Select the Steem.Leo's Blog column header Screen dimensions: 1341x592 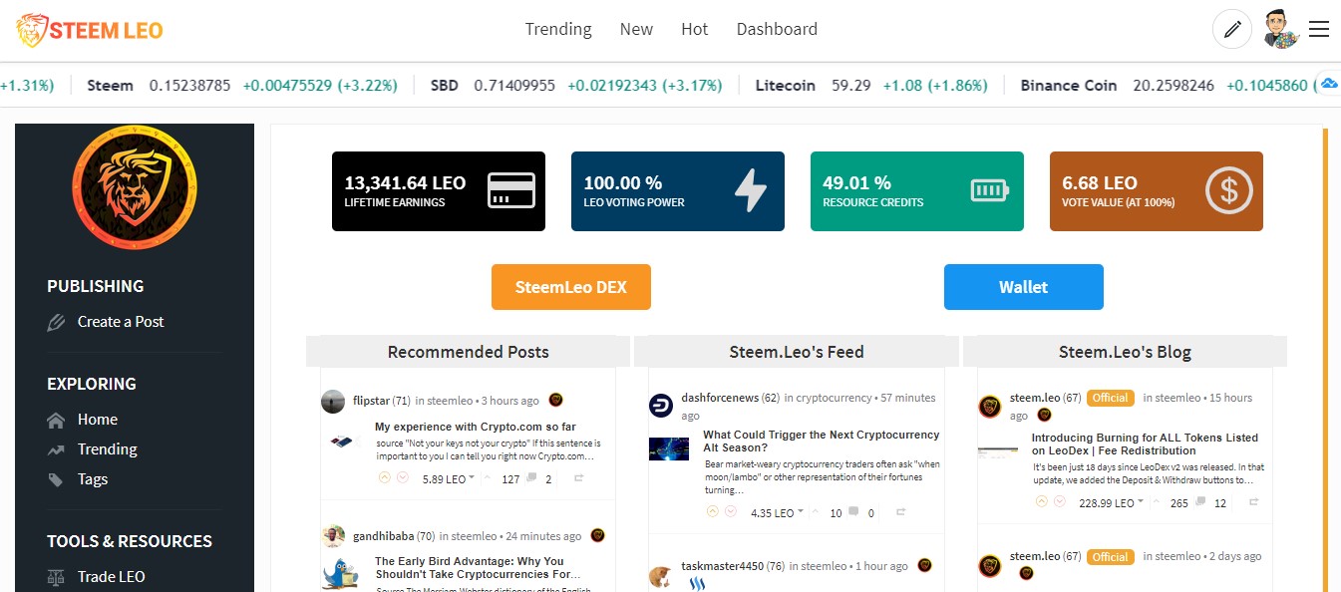coord(1125,351)
